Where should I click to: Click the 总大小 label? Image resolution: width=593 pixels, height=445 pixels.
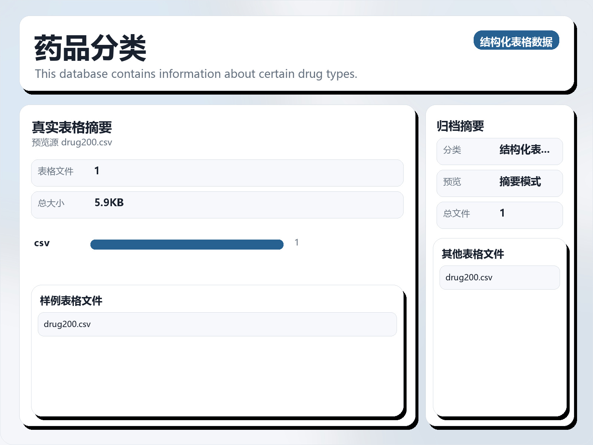pos(51,203)
